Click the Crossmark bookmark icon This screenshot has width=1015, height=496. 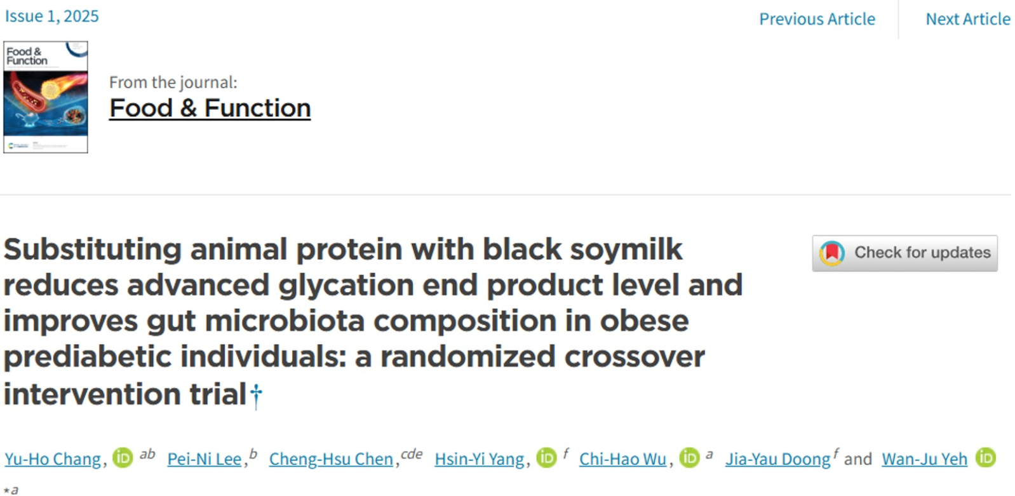coord(831,253)
